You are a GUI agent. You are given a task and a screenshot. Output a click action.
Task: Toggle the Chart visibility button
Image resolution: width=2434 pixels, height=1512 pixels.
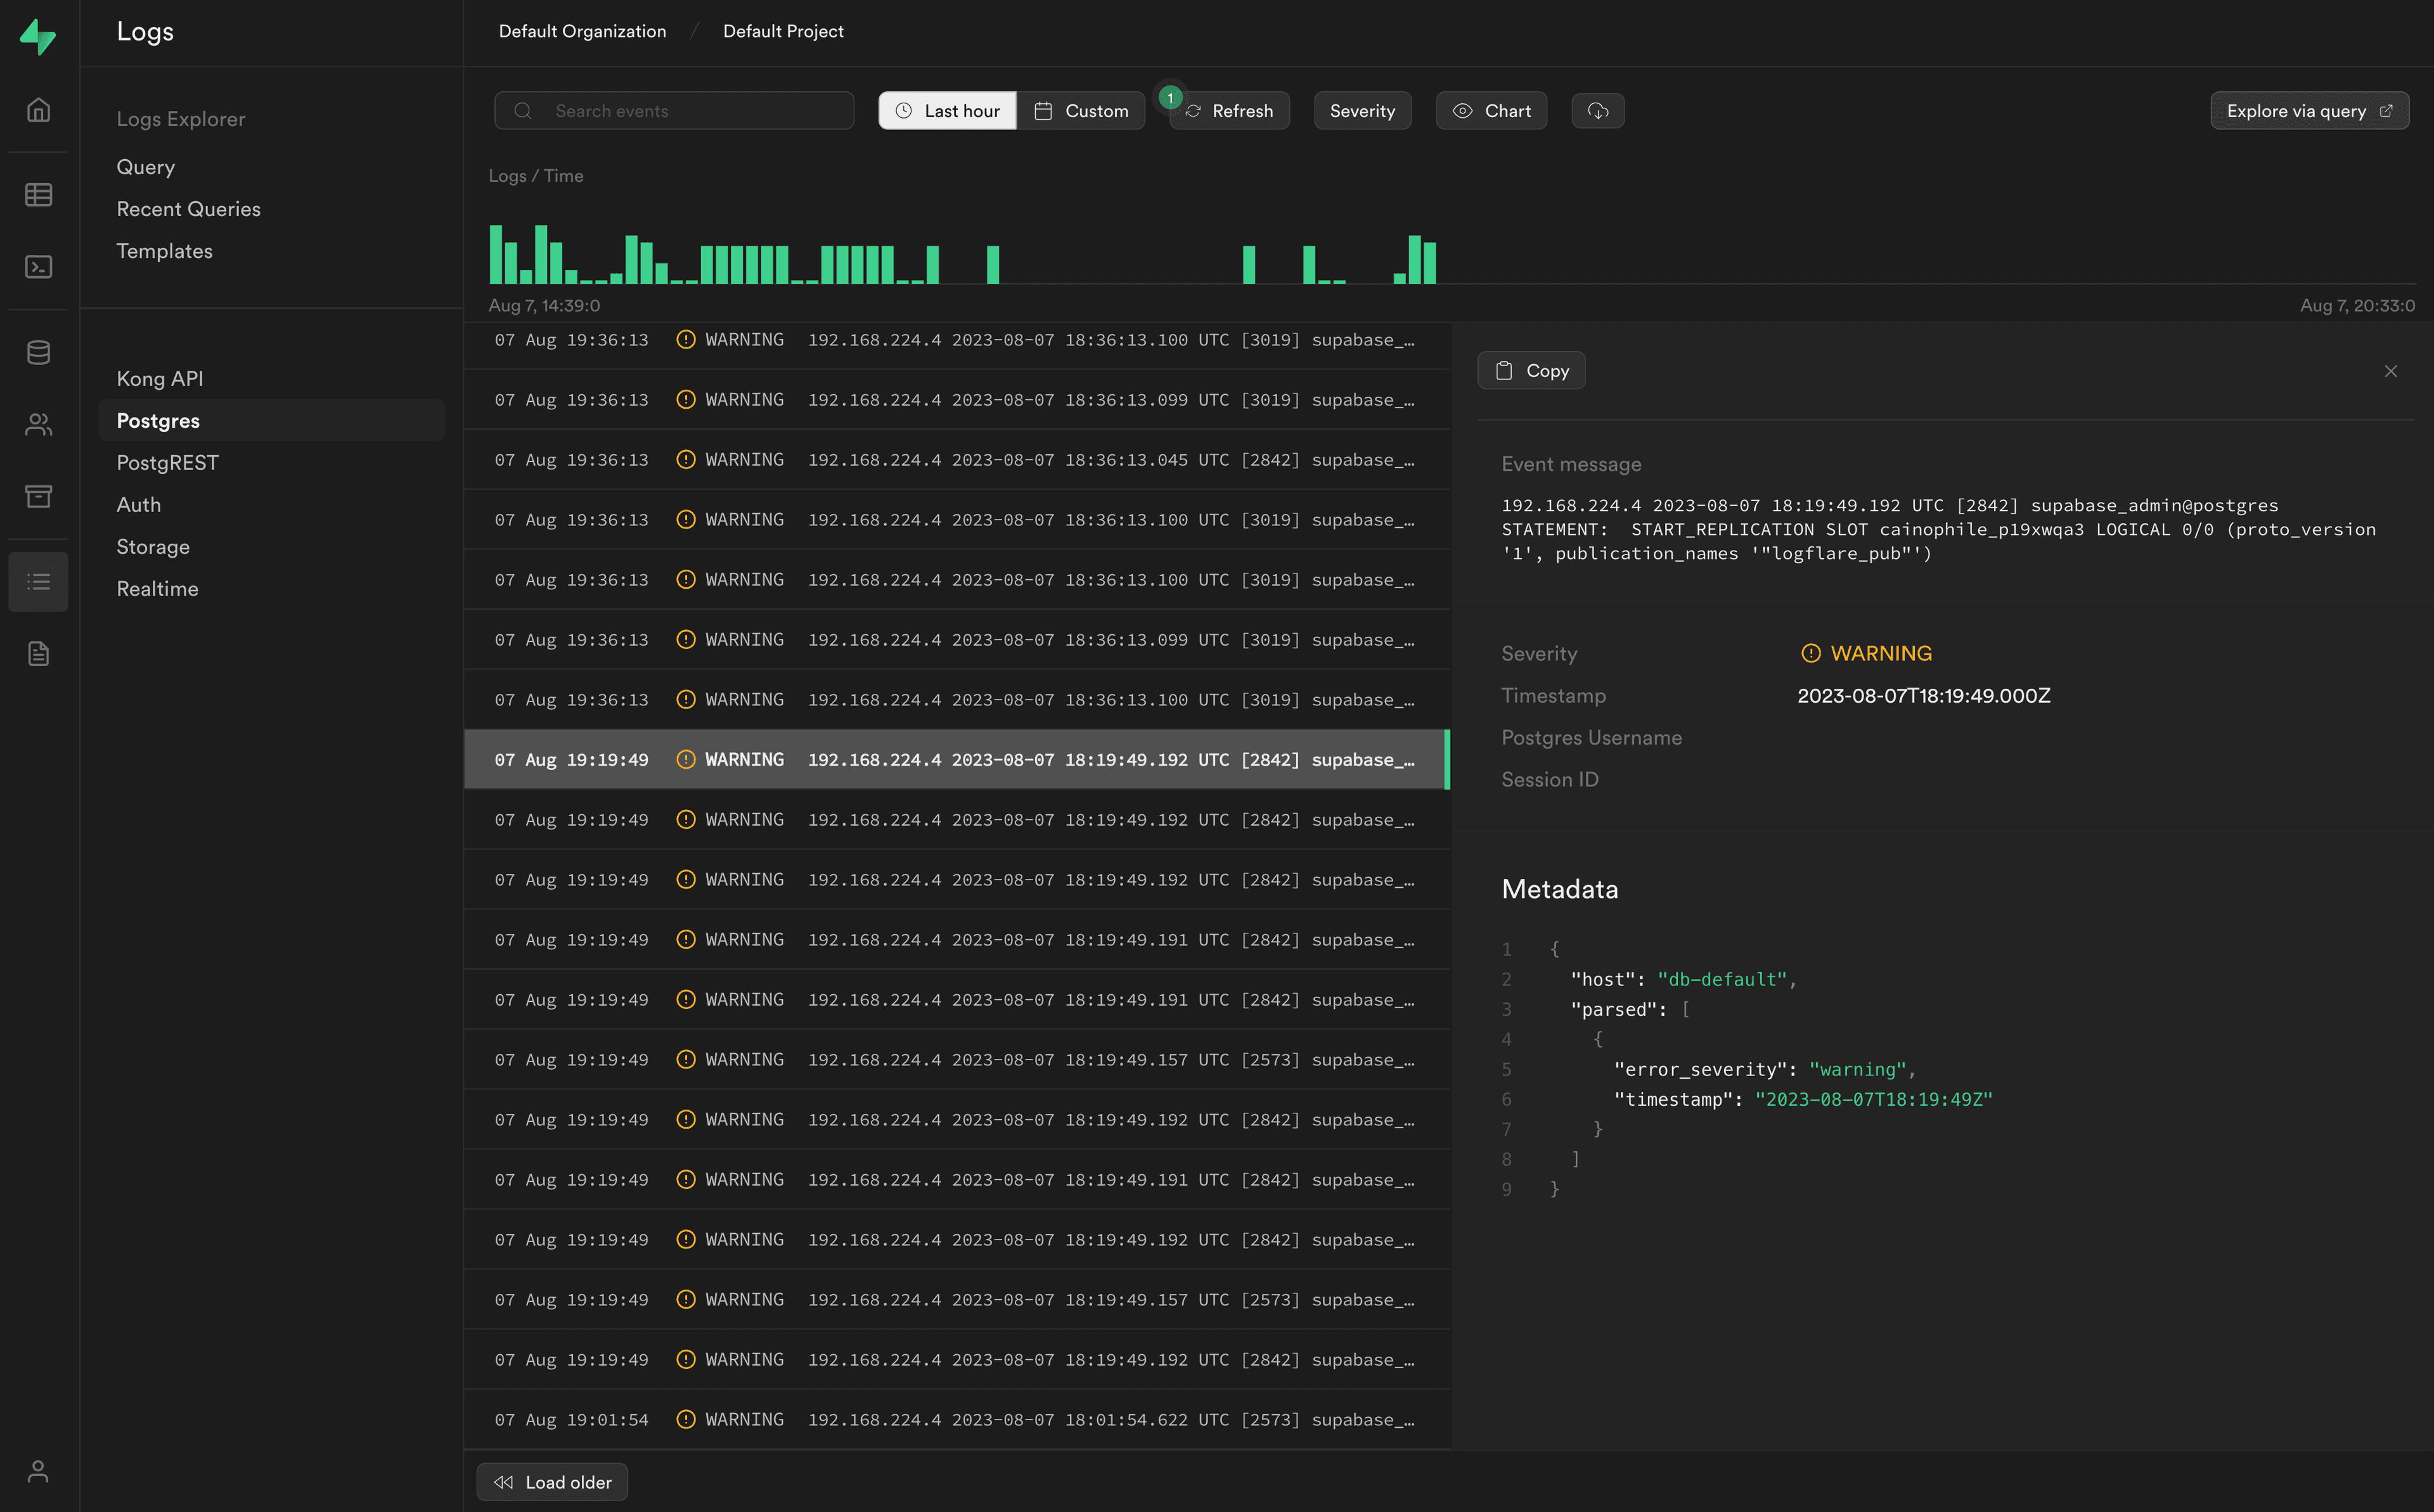point(1491,111)
